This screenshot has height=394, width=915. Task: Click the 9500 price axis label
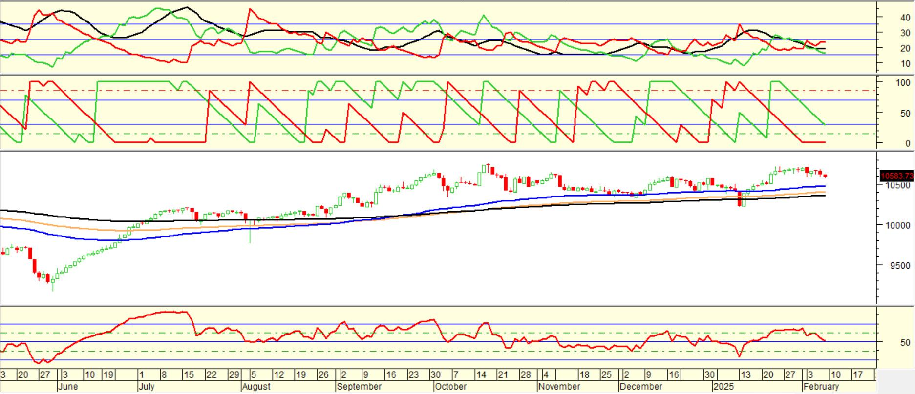(x=899, y=266)
